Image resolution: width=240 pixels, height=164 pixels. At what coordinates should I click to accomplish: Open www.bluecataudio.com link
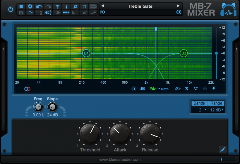[x=120, y=160]
